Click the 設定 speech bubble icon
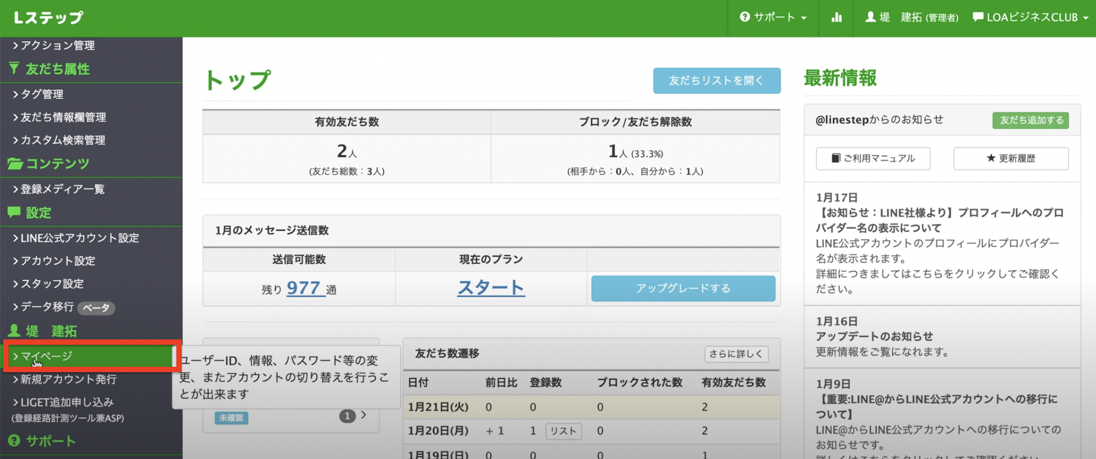1096x459 pixels. pyautogui.click(x=14, y=212)
